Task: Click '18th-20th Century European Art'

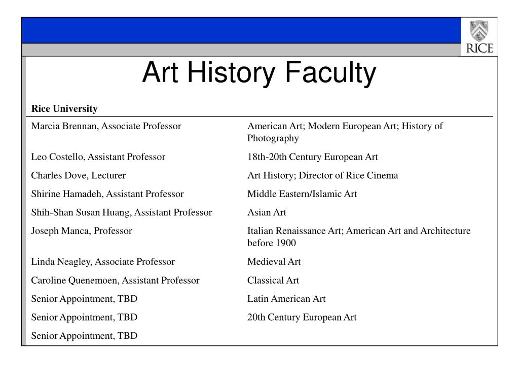Action: coord(312,157)
